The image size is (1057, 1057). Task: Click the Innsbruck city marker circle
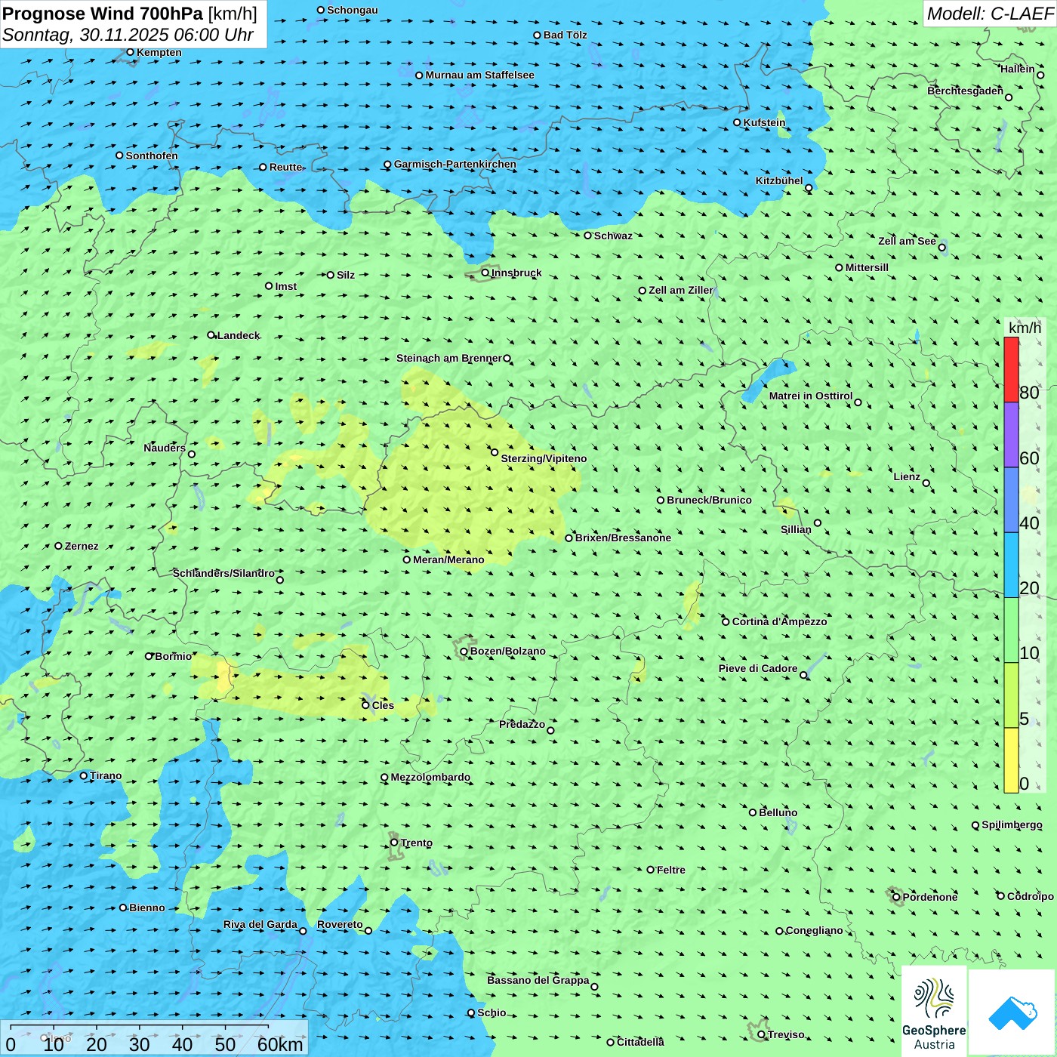tap(485, 273)
